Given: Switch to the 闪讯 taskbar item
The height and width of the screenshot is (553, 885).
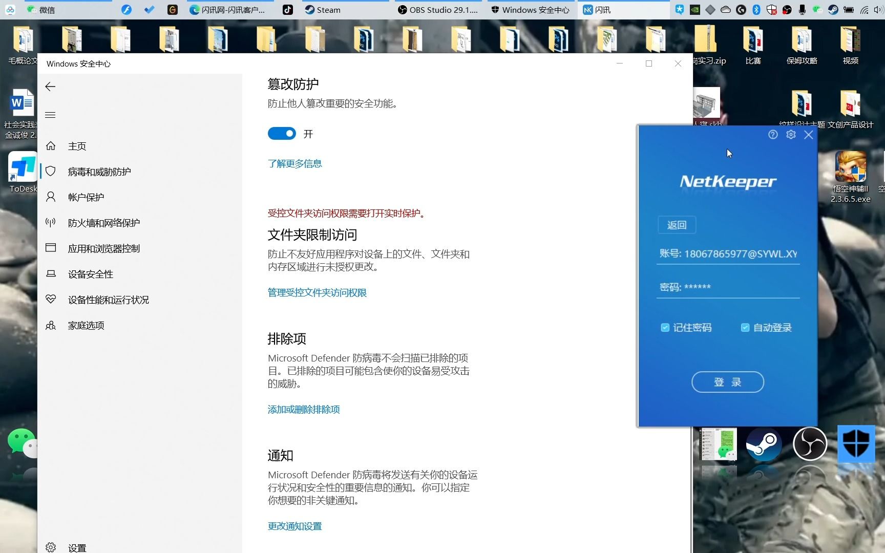Looking at the screenshot, I should [624, 10].
